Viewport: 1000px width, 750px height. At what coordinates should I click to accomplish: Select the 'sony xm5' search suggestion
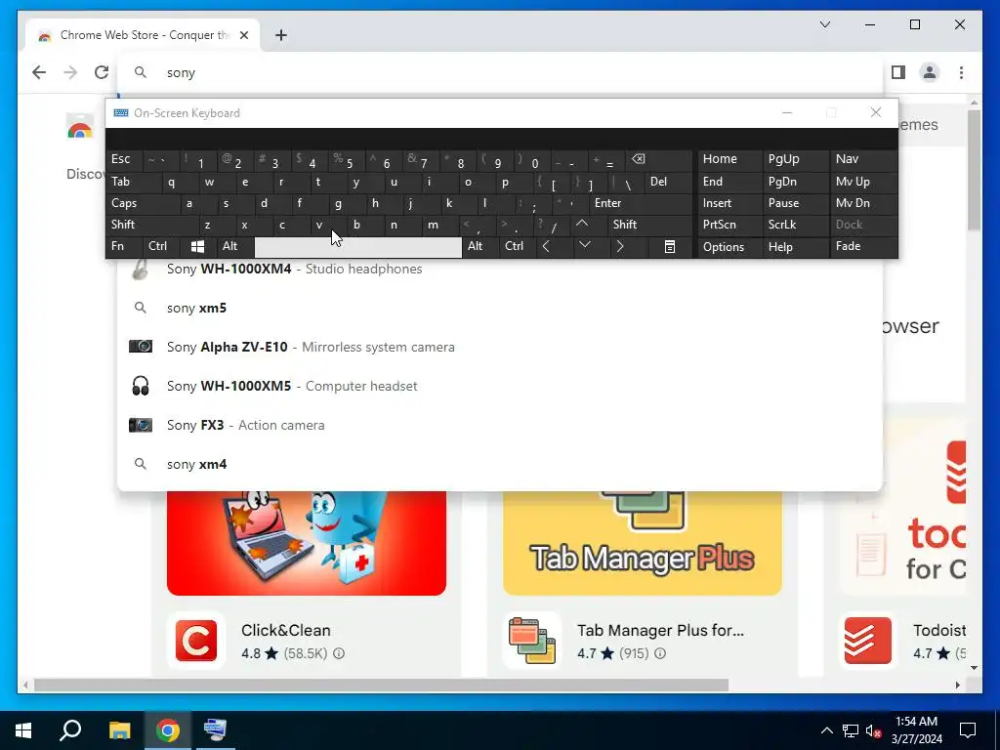pyautogui.click(x=500, y=308)
